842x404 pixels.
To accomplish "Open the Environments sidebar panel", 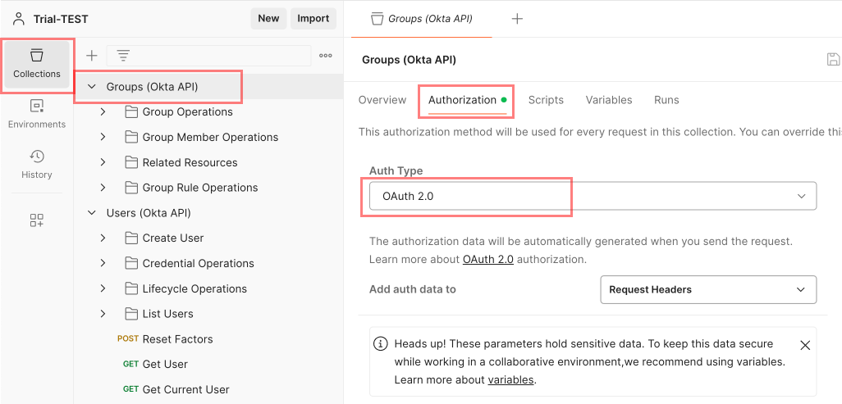I will [x=37, y=114].
